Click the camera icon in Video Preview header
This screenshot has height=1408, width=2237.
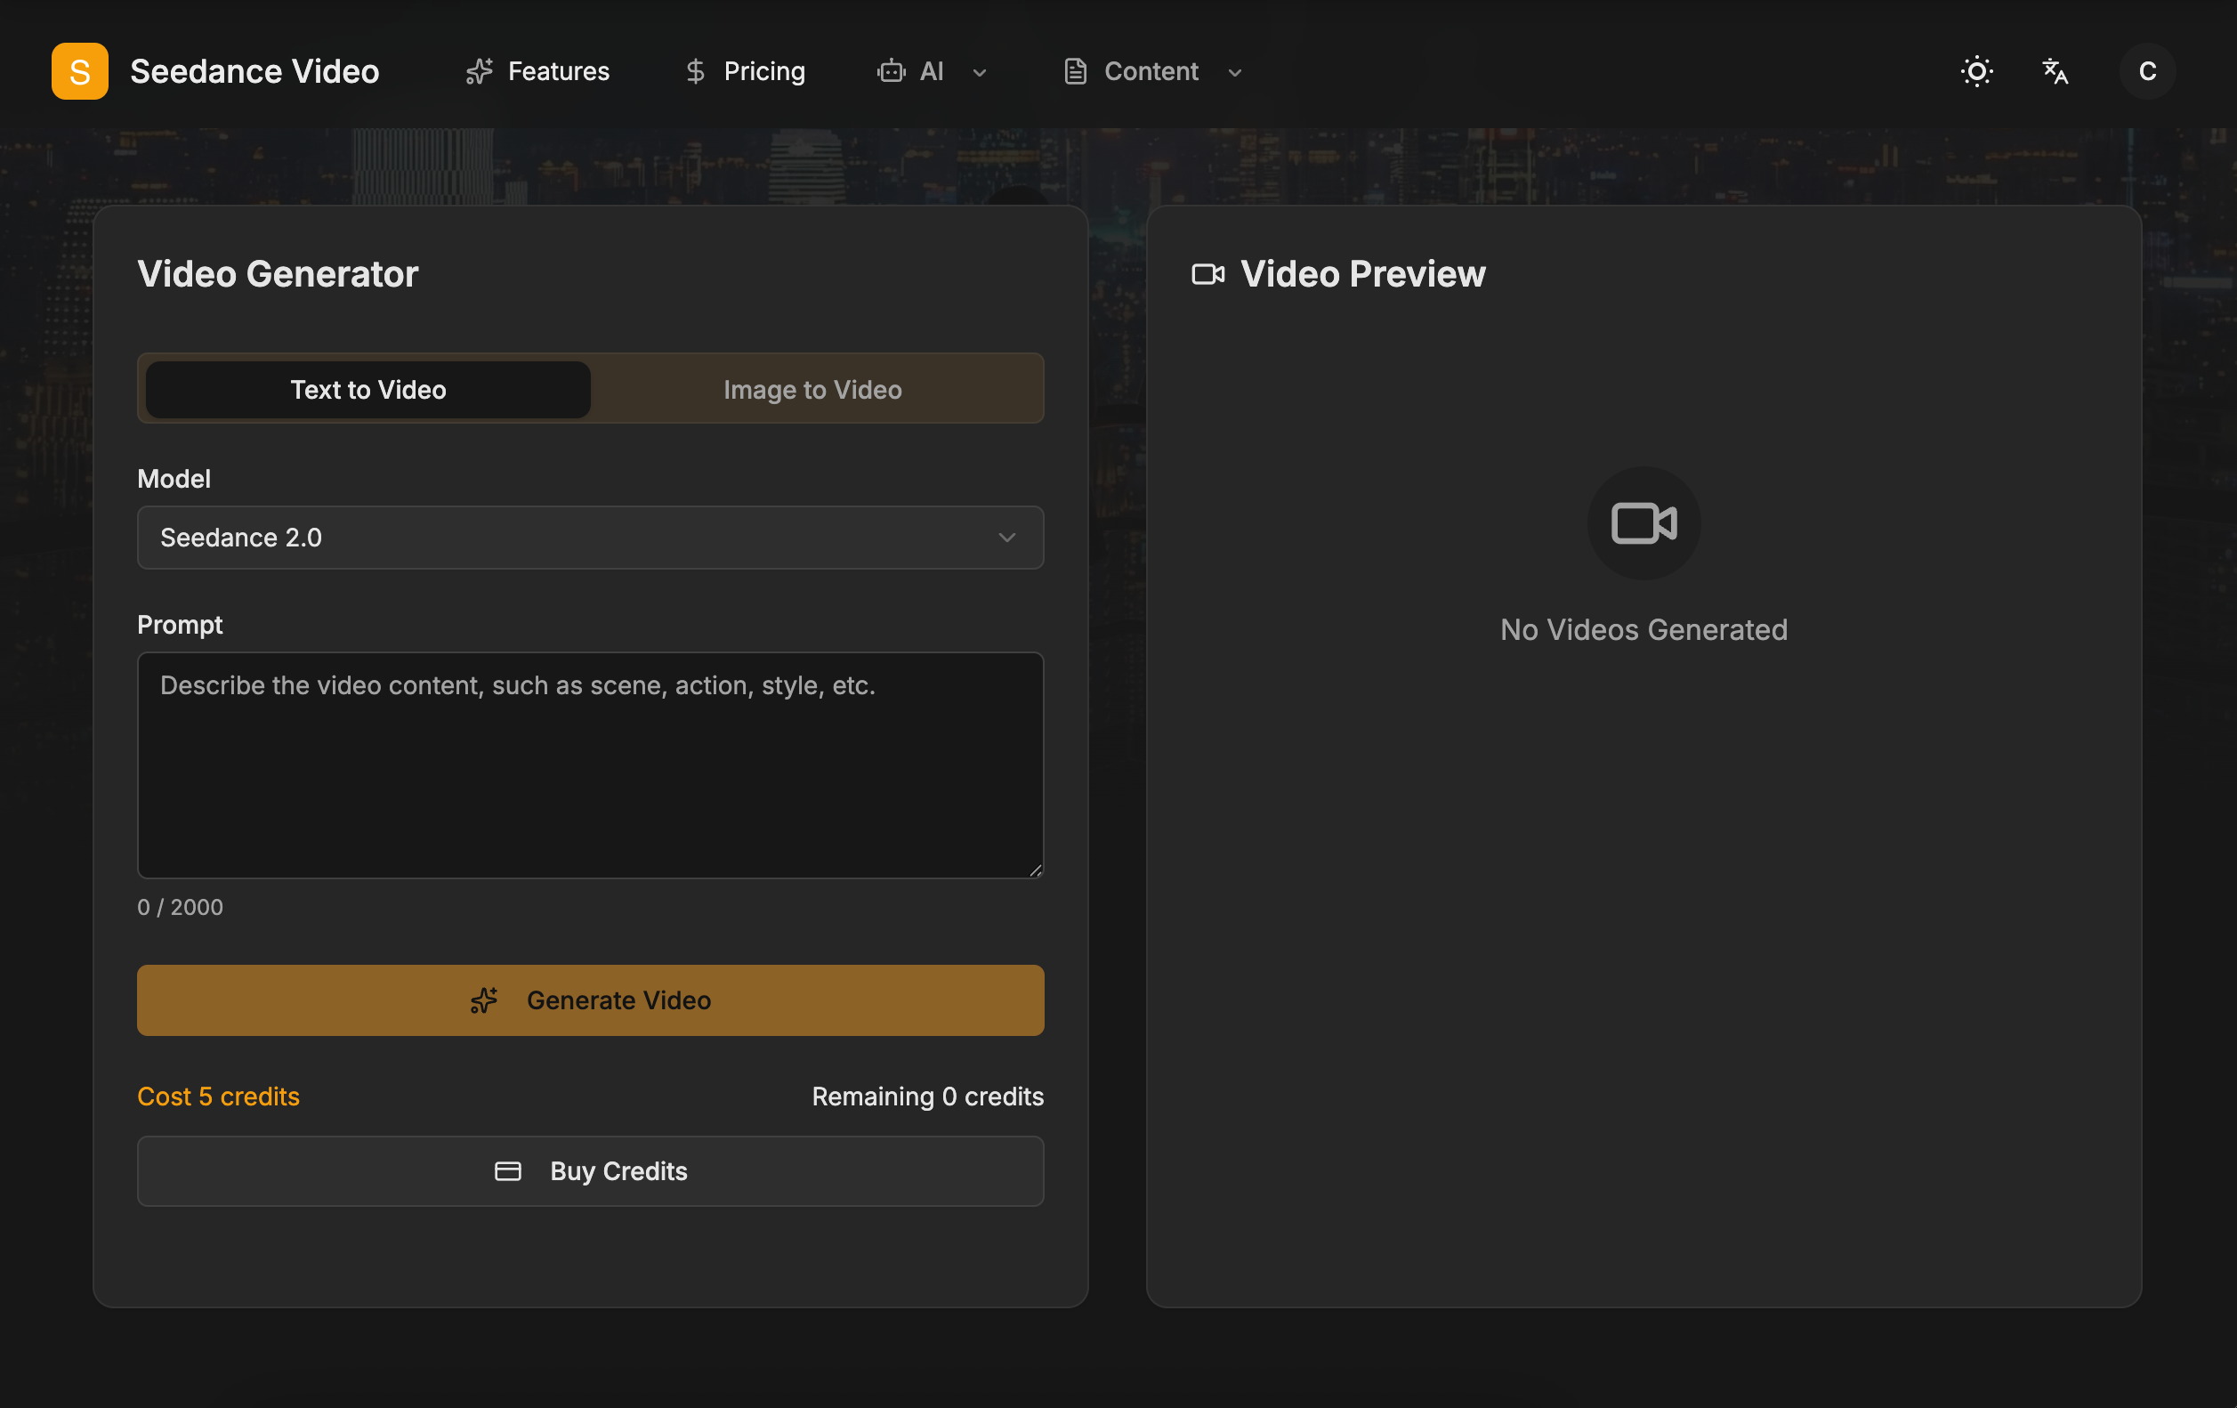tap(1207, 274)
